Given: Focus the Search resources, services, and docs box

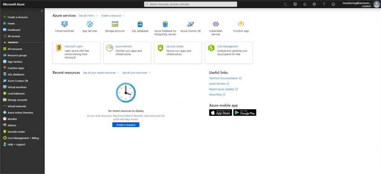Looking at the screenshot, I should (x=190, y=4).
